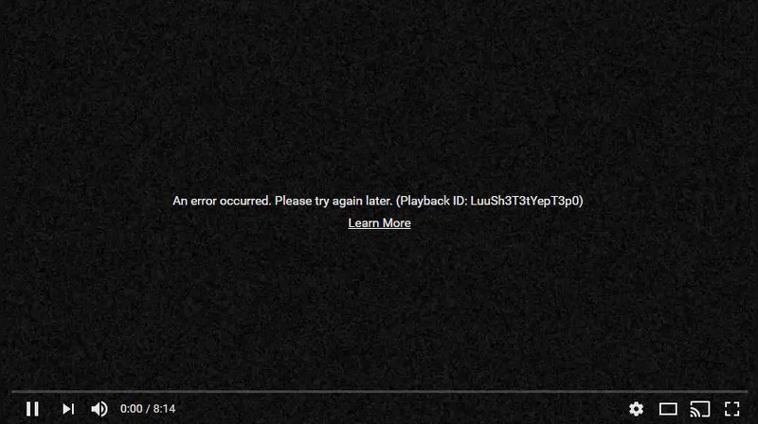This screenshot has height=424, width=758.
Task: Click the video seek progress bar
Action: pyautogui.click(x=379, y=391)
